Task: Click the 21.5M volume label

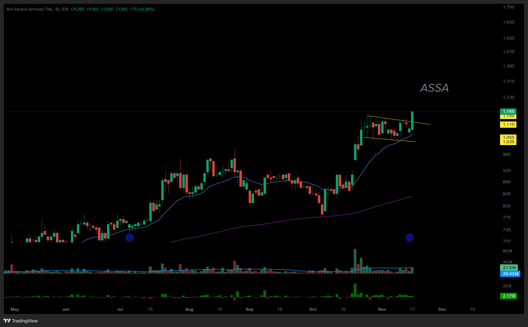Action: 509,268
